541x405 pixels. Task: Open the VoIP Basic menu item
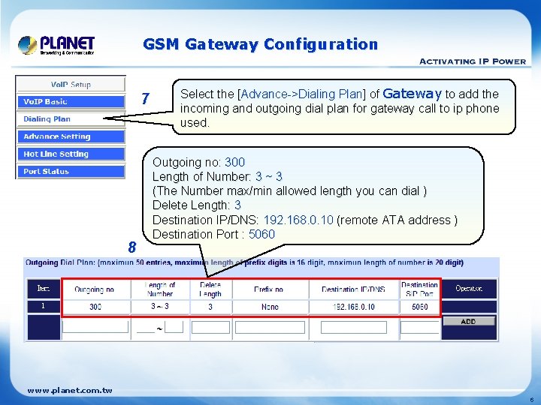71,101
